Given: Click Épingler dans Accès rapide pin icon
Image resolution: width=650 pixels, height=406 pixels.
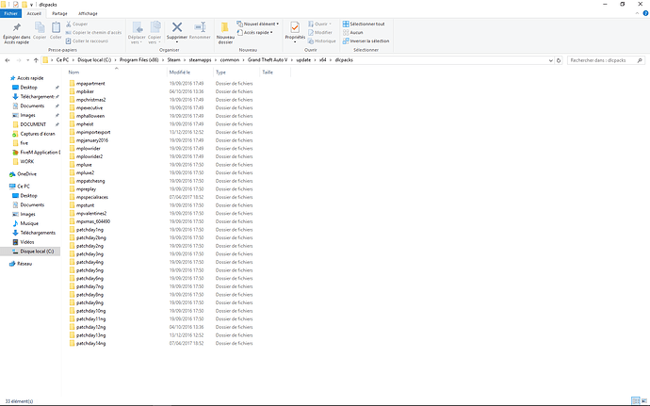Looking at the screenshot, I should pos(17,27).
